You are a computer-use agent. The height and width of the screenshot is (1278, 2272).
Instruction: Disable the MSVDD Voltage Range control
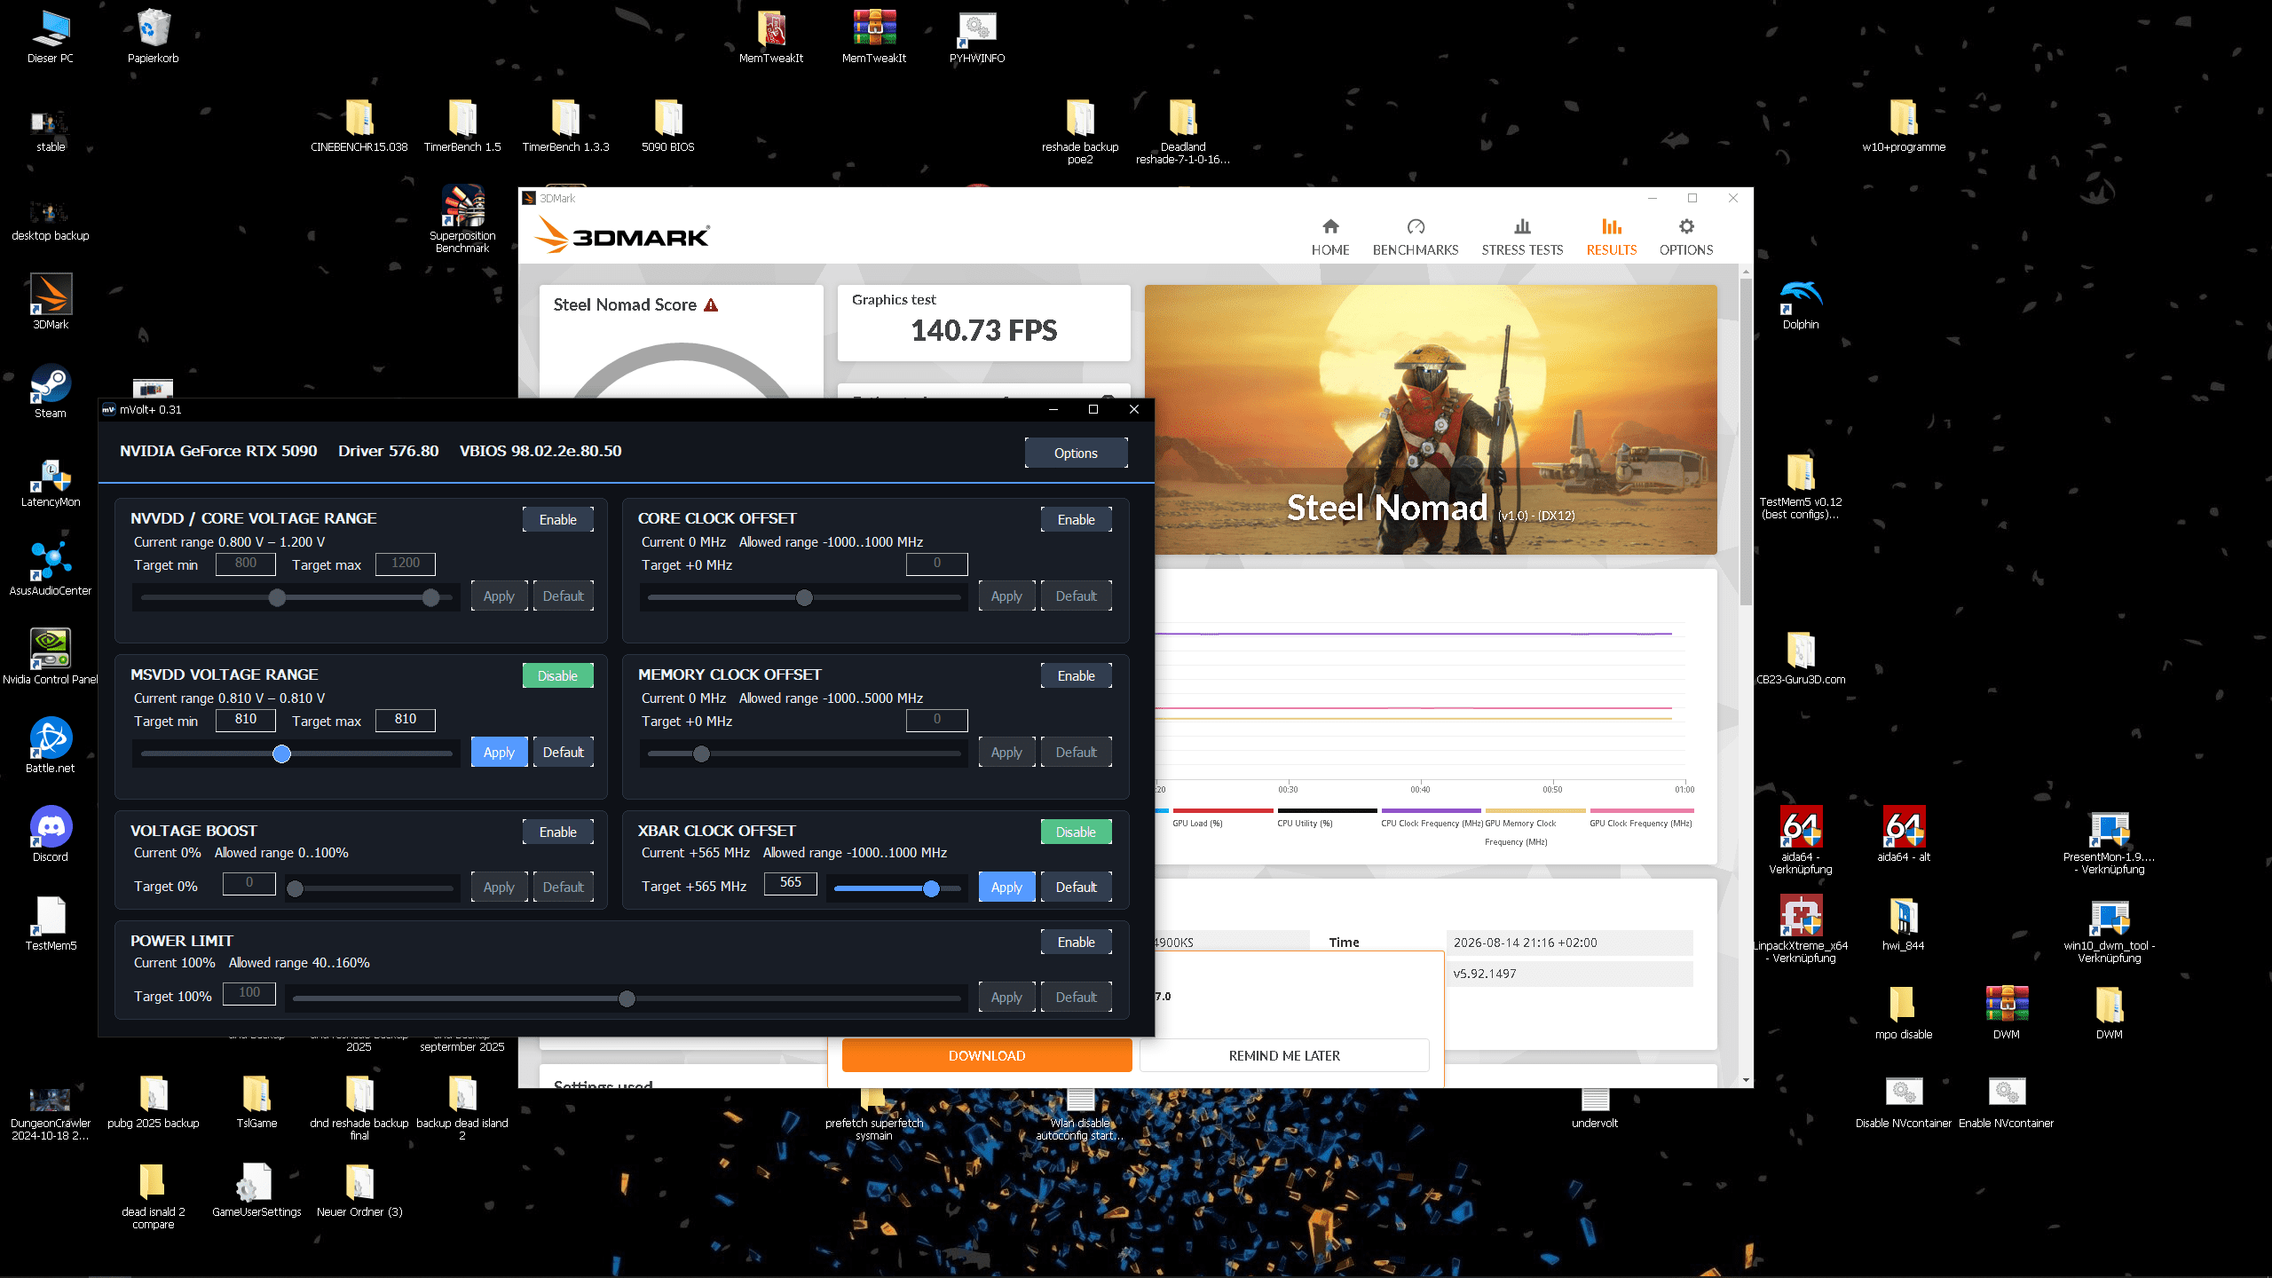tap(557, 675)
